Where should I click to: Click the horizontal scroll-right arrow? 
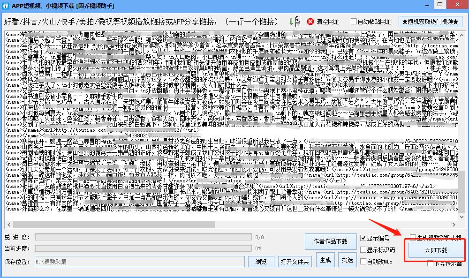pyautogui.click(x=454, y=225)
